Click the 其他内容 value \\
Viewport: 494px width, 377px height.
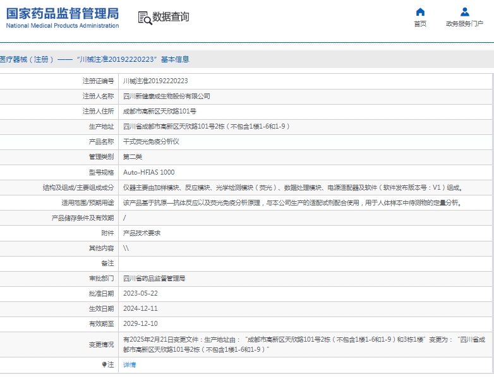tap(126, 248)
